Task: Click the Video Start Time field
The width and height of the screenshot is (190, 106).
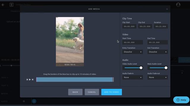Action: (133, 42)
